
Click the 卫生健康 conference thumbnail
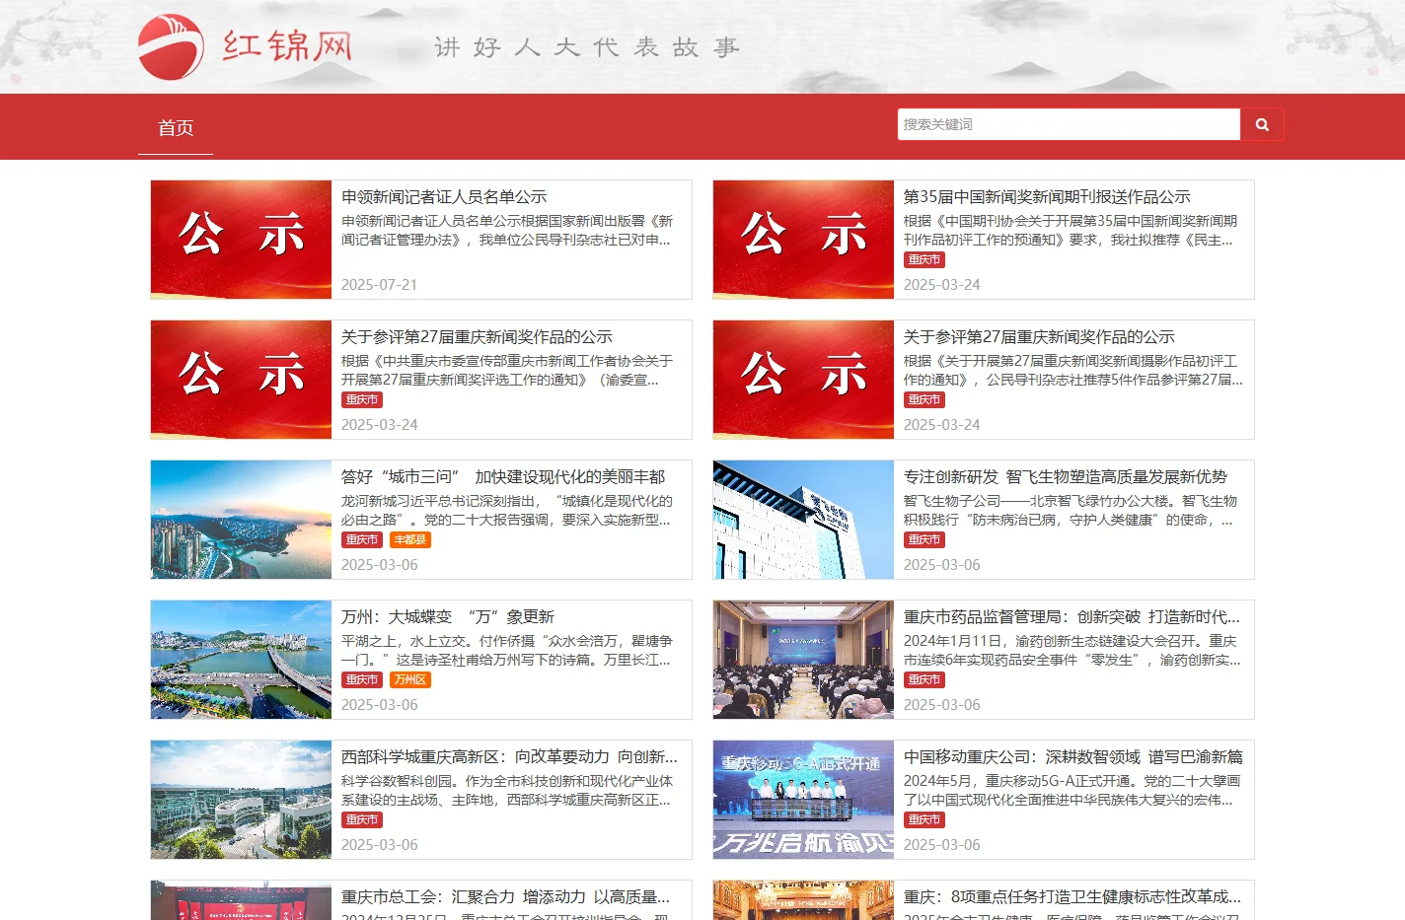(803, 900)
